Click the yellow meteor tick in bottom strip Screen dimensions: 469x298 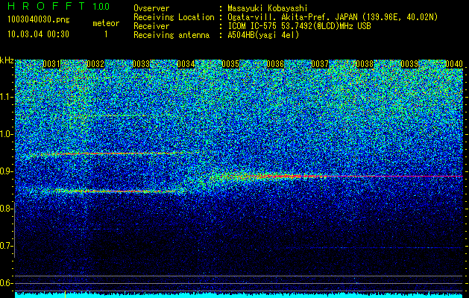click(x=65, y=294)
